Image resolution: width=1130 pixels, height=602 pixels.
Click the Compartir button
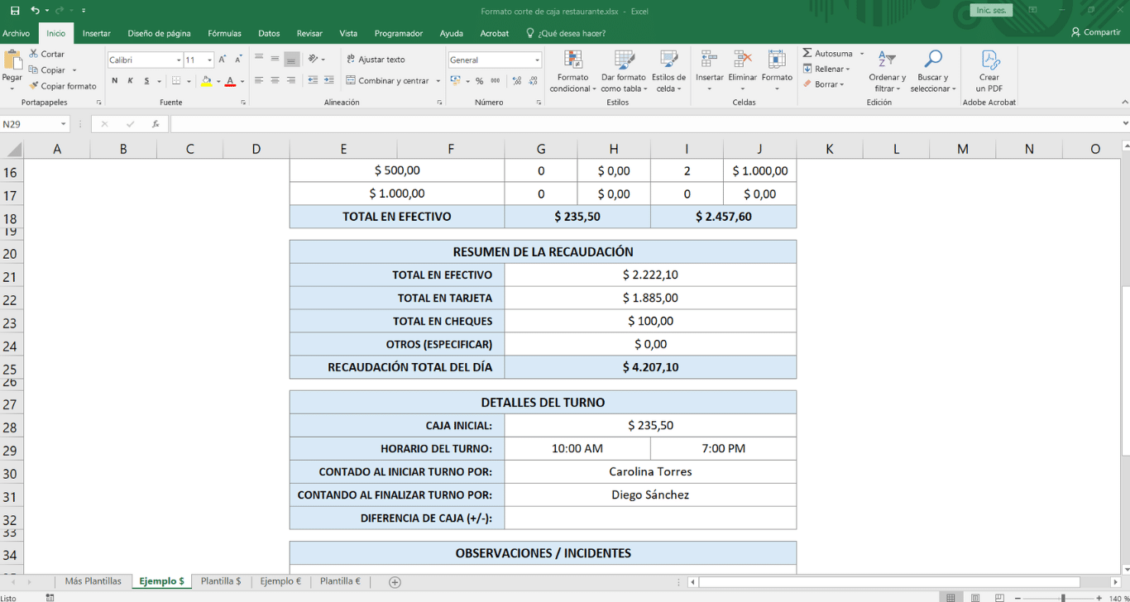[x=1096, y=32]
